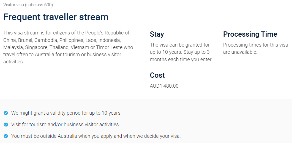Click 'months each time you enter' text
This screenshot has height=143, width=292.
click(181, 59)
